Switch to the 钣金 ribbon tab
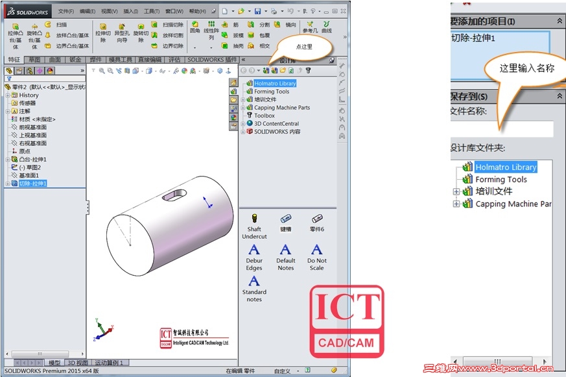 point(75,60)
